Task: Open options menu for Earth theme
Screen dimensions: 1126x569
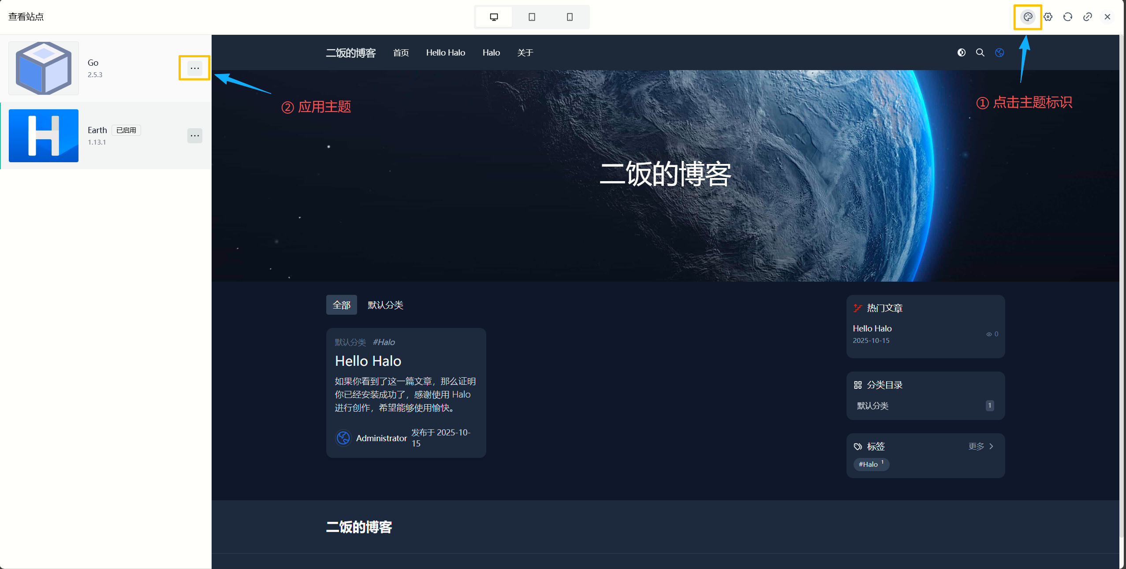Action: 194,136
